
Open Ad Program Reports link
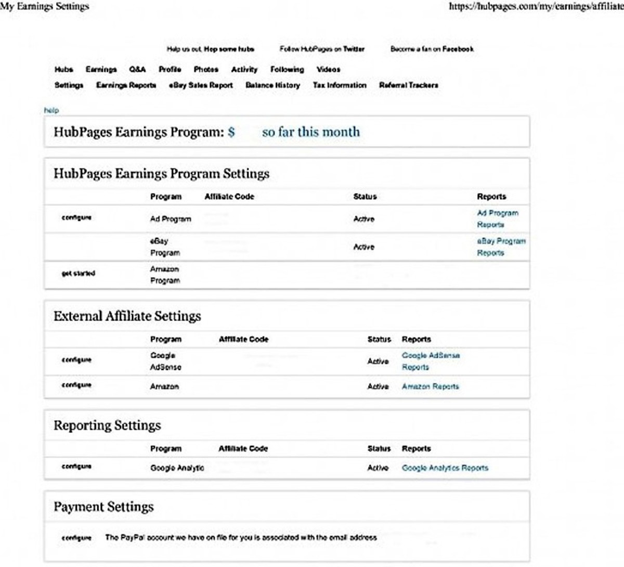(498, 218)
